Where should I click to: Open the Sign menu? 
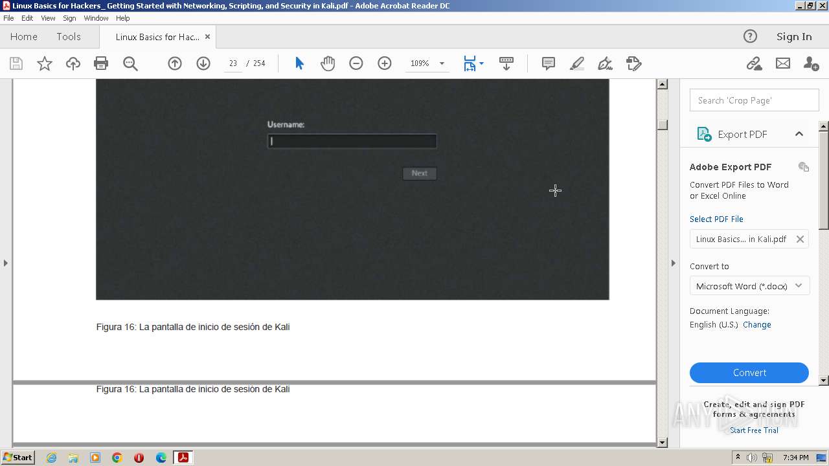69,18
